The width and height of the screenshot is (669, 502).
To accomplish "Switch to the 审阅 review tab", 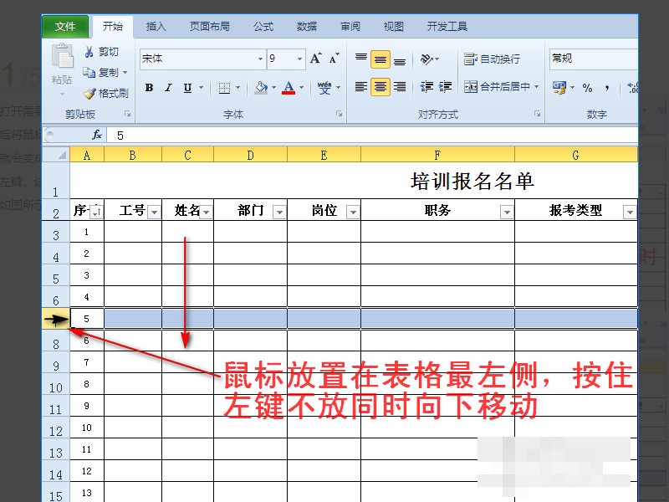I will click(x=350, y=27).
